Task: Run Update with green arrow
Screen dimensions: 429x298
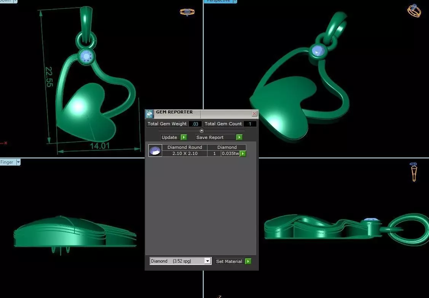Action: pos(184,137)
